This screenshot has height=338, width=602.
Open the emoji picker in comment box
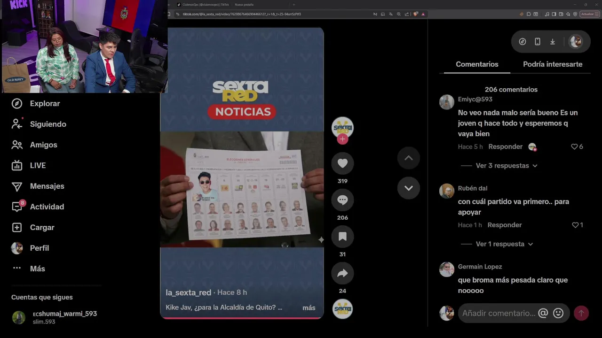click(558, 313)
